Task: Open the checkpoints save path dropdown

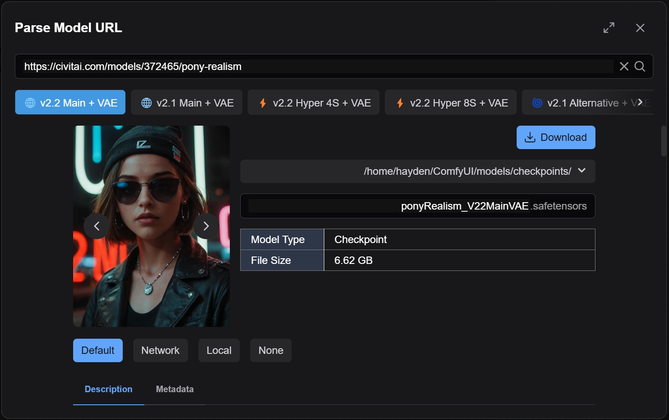Action: click(582, 171)
